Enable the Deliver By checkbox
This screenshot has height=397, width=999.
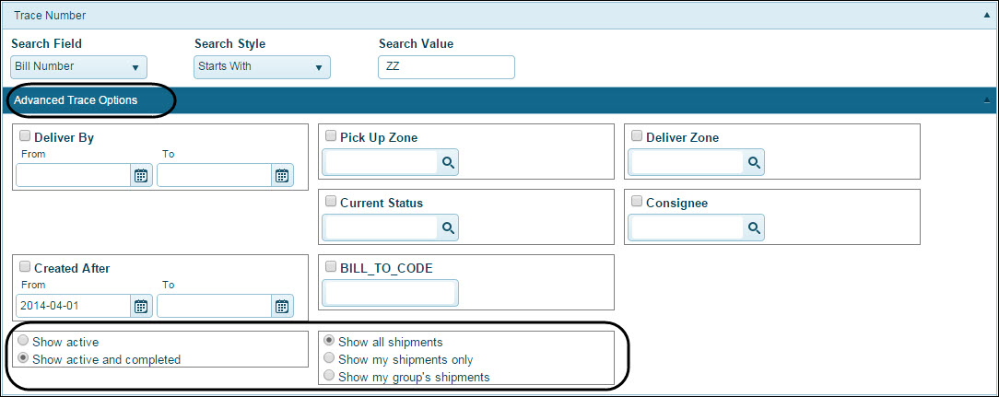(x=25, y=136)
